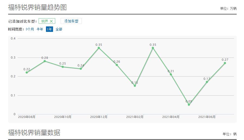
Task: Remove the 锐界 comparison model via X
Action: point(51,21)
